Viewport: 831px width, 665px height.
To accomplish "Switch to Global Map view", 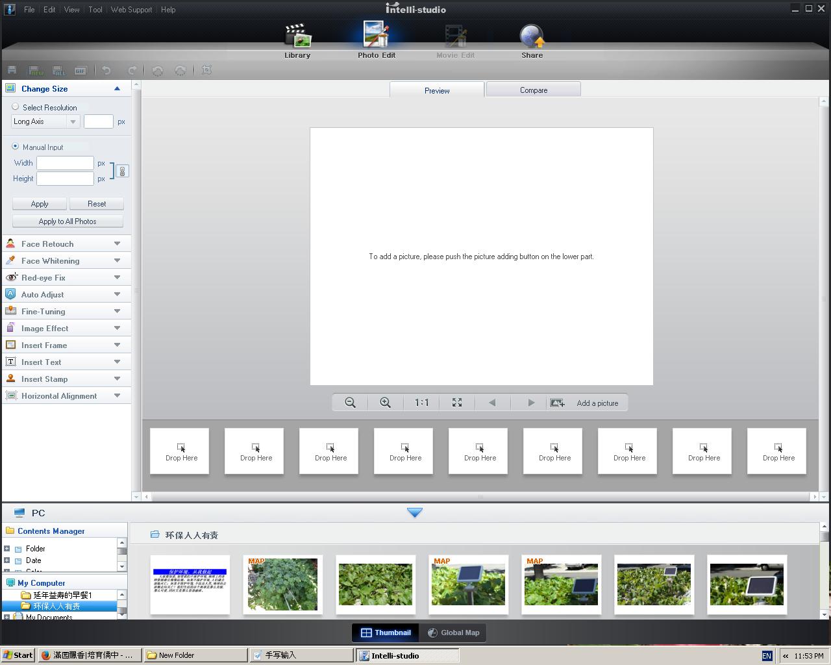I will (x=453, y=633).
